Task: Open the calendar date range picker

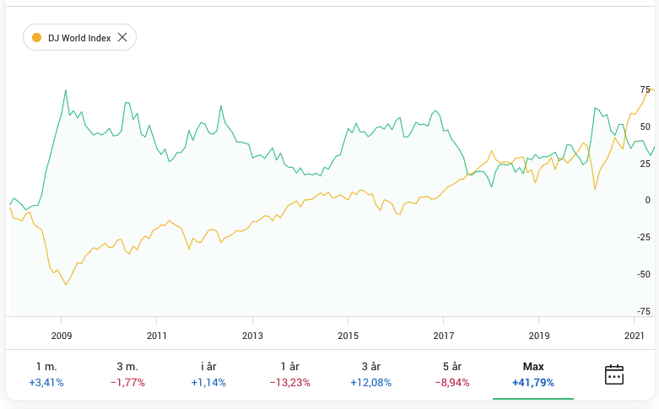Action: tap(614, 374)
